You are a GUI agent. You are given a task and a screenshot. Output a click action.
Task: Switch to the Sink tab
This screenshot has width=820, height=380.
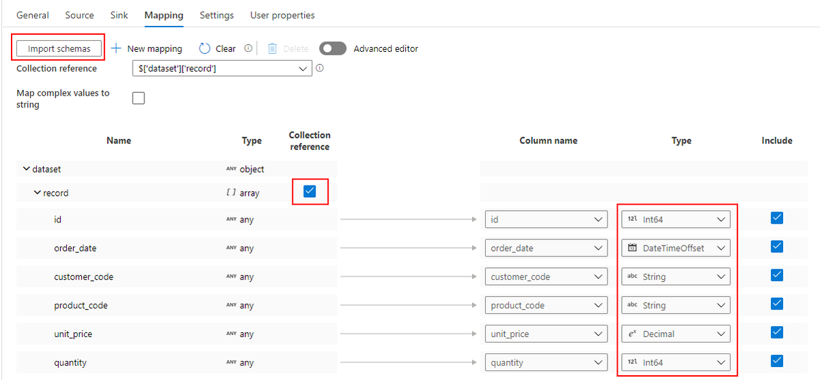pos(119,15)
